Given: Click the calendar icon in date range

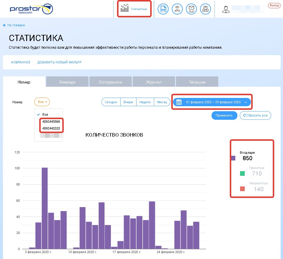Looking at the screenshot, I should click(179, 102).
